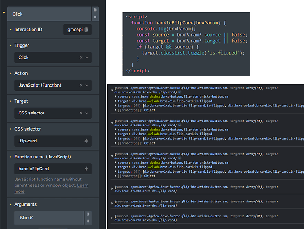
Task: Expand the sixth collapsed console log object
Action: click(112, 218)
